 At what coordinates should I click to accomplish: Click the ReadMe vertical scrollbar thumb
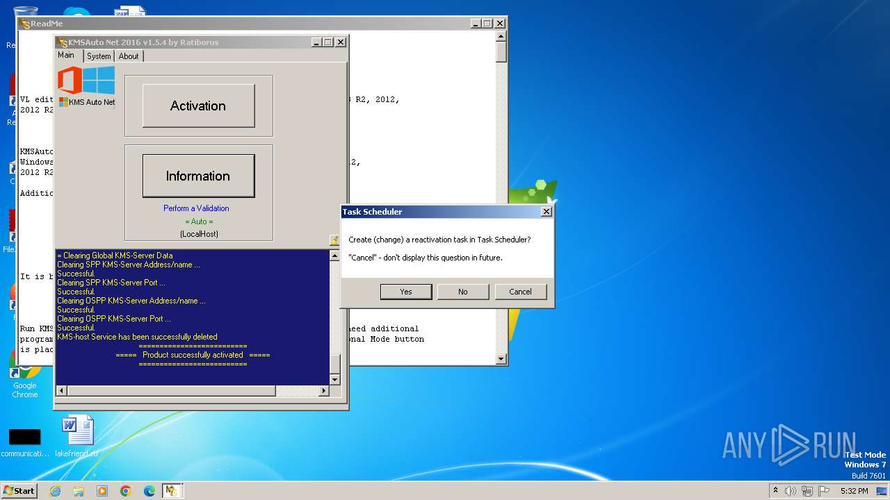pyautogui.click(x=501, y=51)
